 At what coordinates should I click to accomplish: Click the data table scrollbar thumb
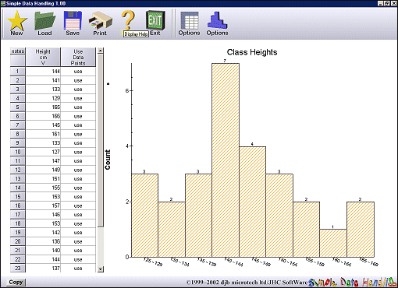point(101,140)
